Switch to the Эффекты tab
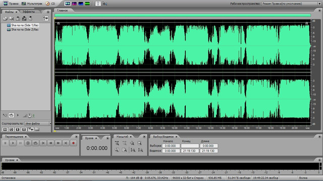323x181 pixels. [x=29, y=12]
